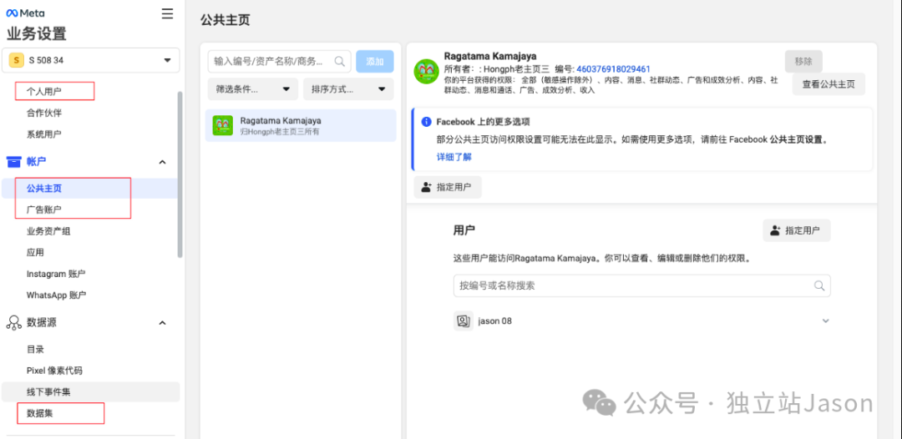Open the S 508 34 business account dropdown
The image size is (902, 439).
click(x=91, y=60)
